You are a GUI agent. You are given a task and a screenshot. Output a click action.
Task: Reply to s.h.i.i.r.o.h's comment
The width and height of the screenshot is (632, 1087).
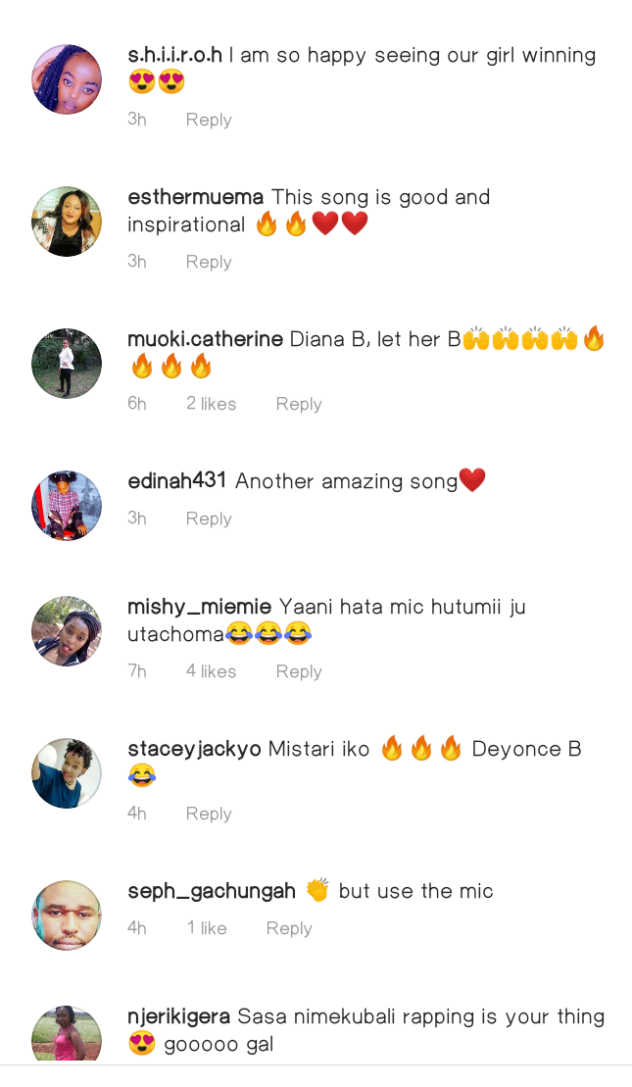[209, 120]
